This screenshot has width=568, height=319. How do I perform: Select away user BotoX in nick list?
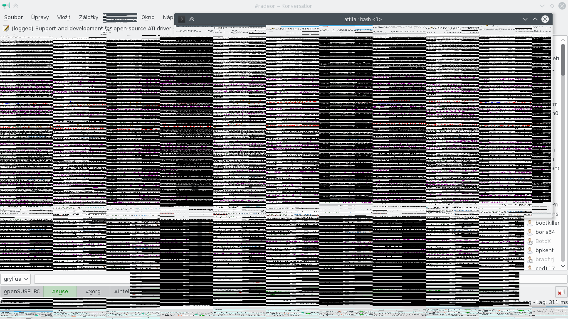coord(543,241)
